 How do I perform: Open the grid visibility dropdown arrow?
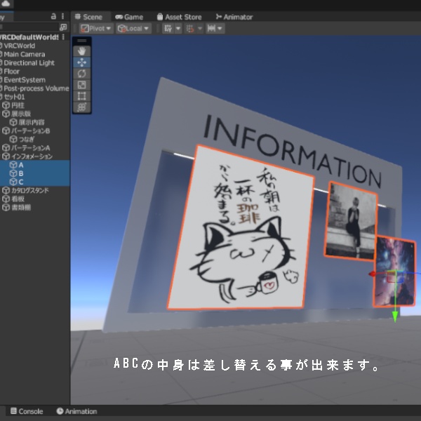click(178, 29)
